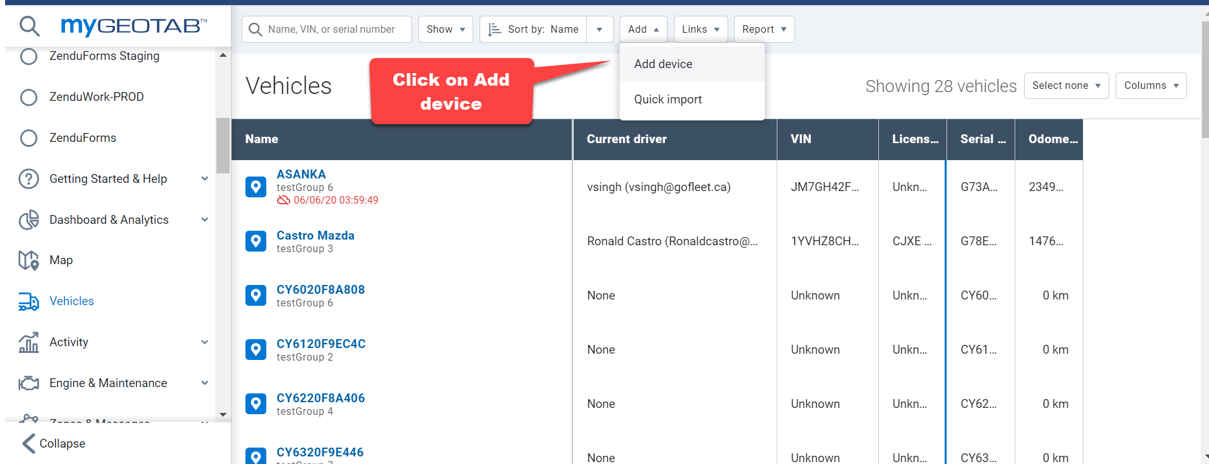Click the Name, VIN, or serial number field

pyautogui.click(x=327, y=30)
